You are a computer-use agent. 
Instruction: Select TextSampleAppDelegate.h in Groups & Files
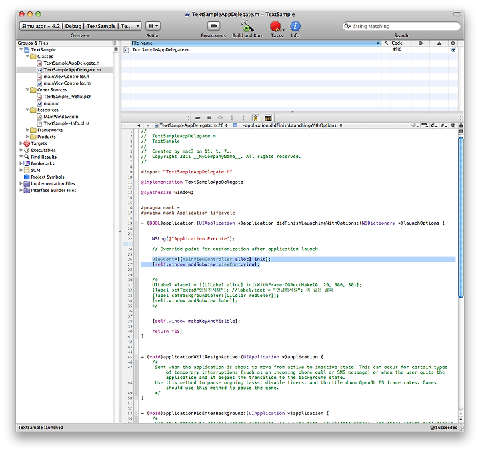click(71, 63)
